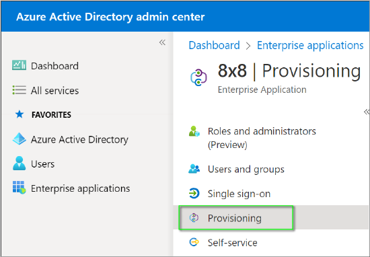The height and width of the screenshot is (257, 370).
Task: Click the Azure Active Directory admin center title
Action: tap(110, 17)
